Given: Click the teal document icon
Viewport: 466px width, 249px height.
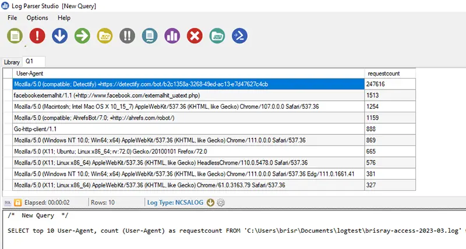Looking at the screenshot, I should pos(150,36).
